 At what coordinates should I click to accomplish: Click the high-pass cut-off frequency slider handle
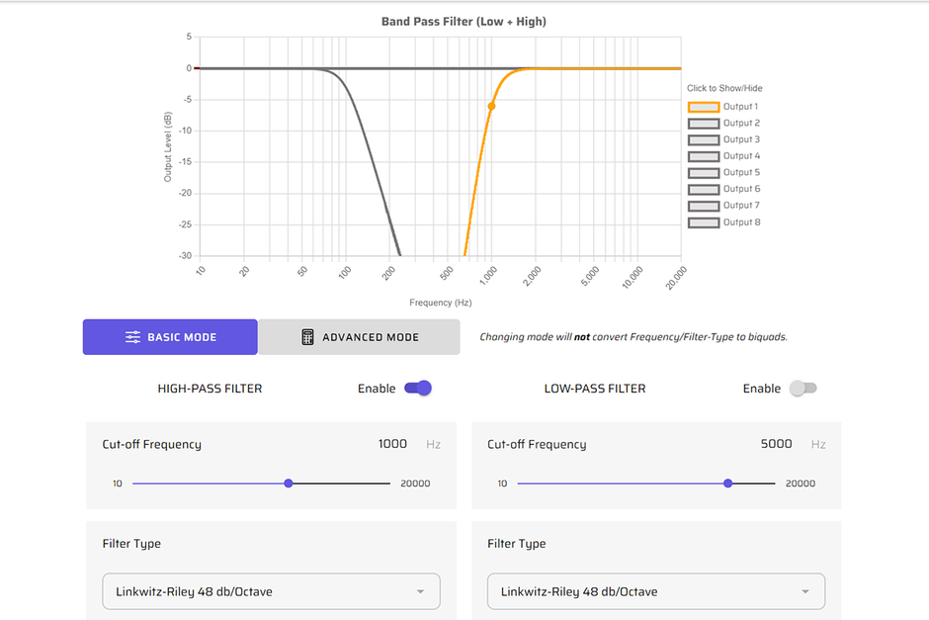click(289, 484)
